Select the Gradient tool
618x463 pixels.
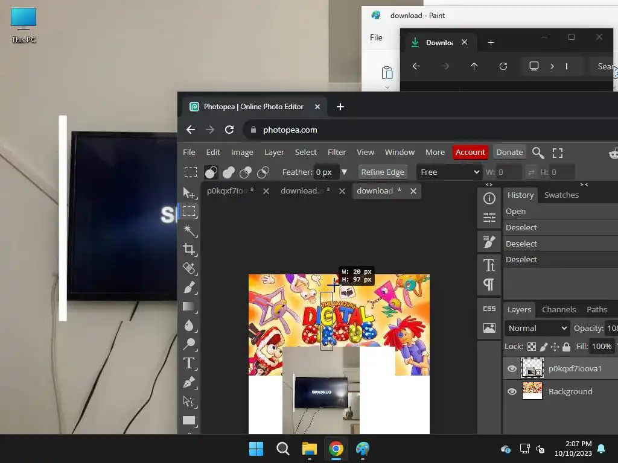click(189, 306)
